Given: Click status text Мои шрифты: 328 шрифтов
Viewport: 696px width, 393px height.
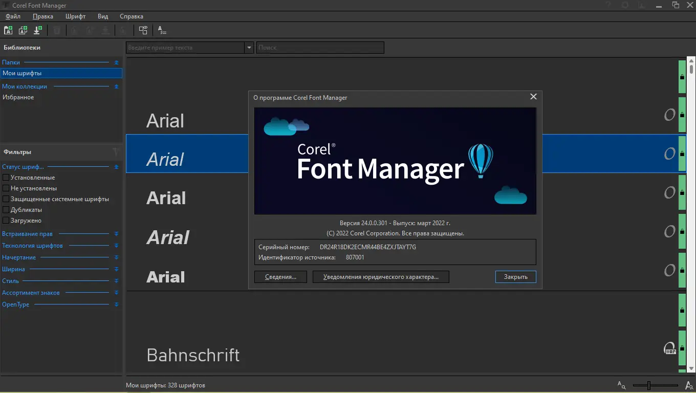Looking at the screenshot, I should (165, 385).
